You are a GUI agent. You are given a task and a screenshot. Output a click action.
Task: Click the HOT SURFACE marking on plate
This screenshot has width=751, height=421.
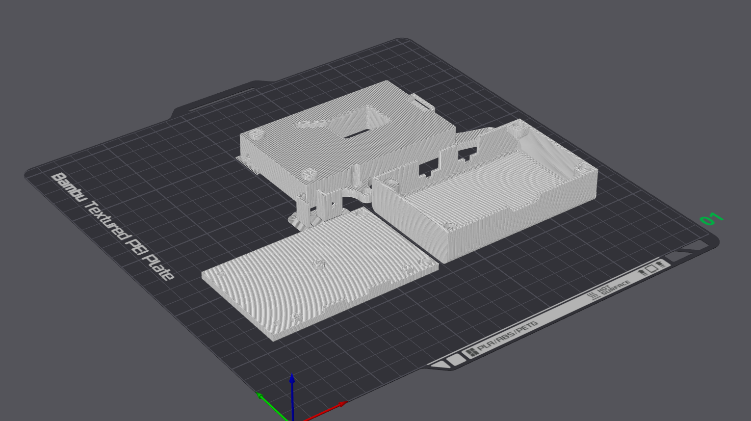[609, 290]
